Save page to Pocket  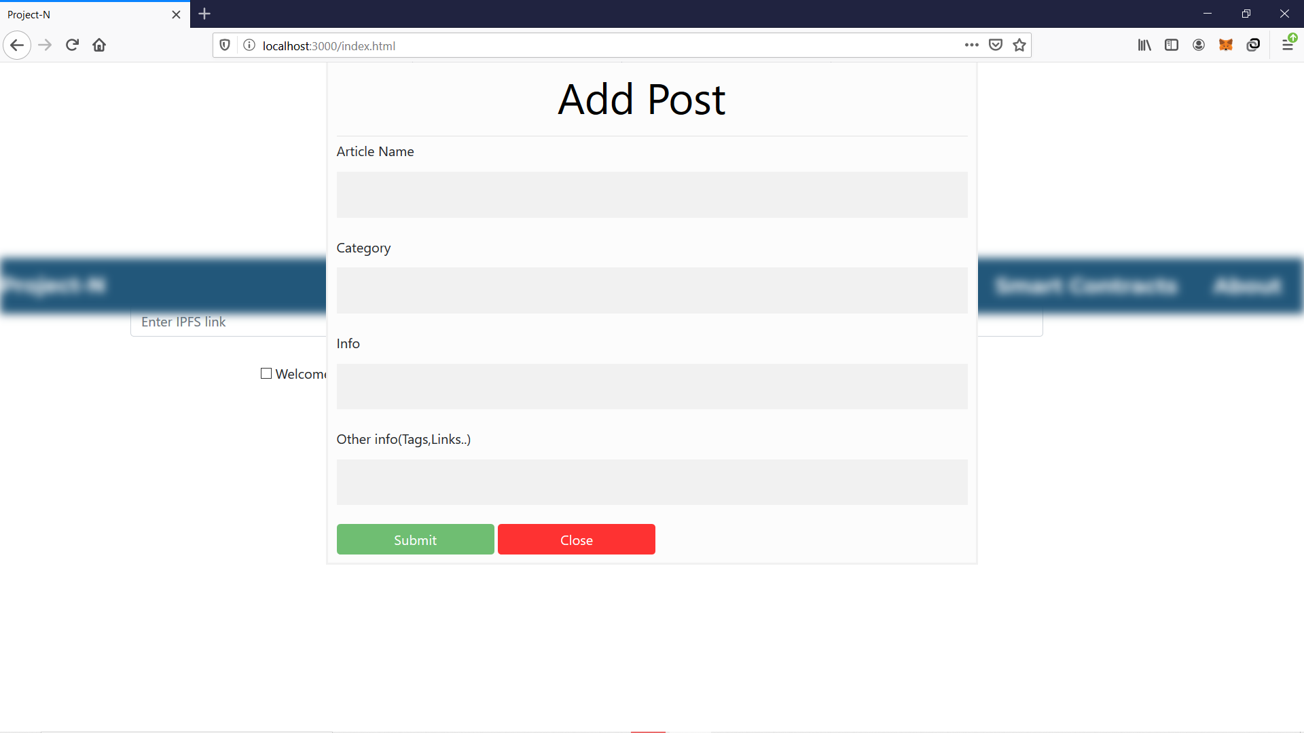pyautogui.click(x=996, y=45)
